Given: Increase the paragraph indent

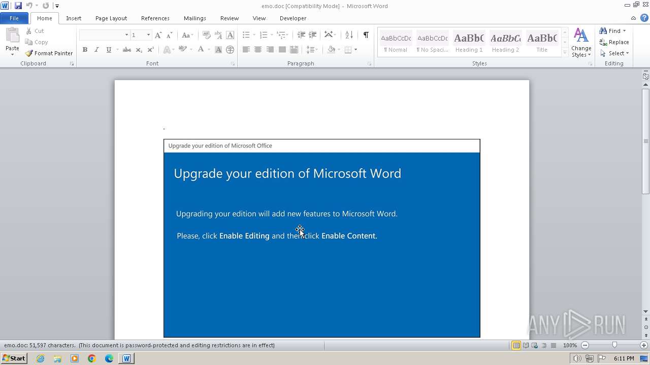Looking at the screenshot, I should point(313,35).
